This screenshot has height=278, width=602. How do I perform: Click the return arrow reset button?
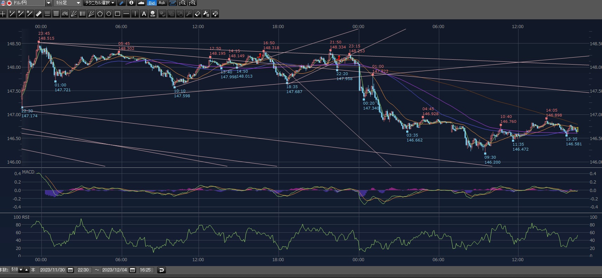[161, 270]
